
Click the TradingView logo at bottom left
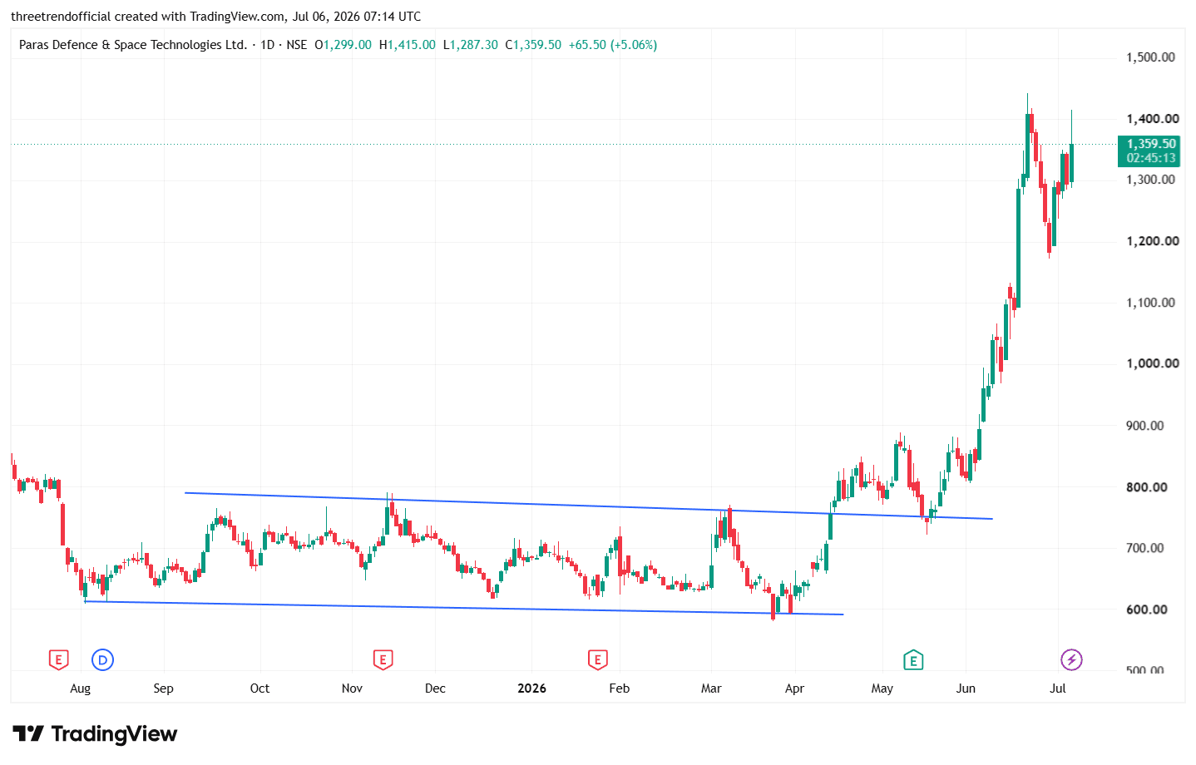pos(96,733)
